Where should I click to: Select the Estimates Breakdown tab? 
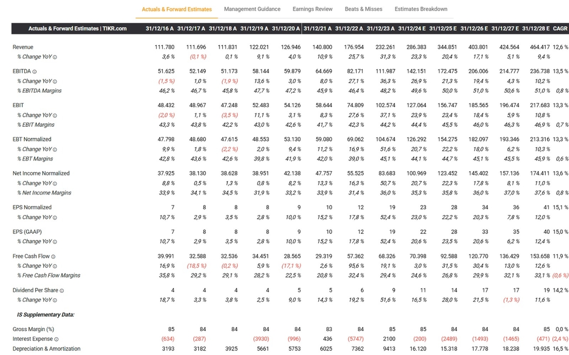point(421,9)
